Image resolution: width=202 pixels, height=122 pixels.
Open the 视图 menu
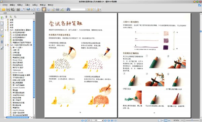click(x=20, y=5)
